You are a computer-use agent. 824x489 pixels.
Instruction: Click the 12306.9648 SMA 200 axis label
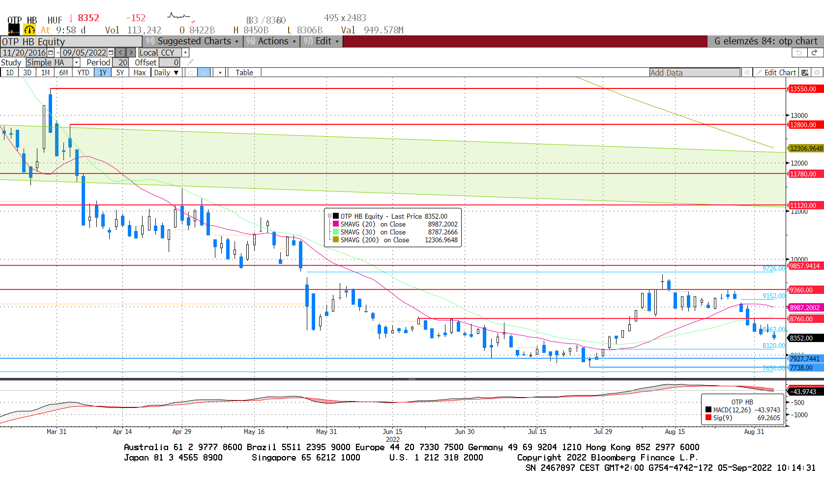[805, 148]
